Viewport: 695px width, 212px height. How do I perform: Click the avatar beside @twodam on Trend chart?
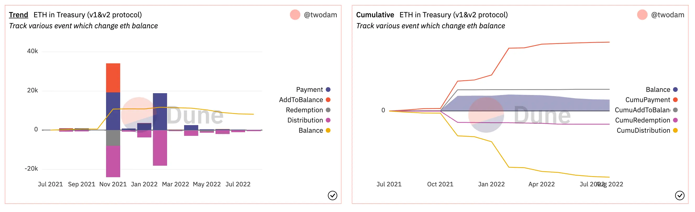point(295,15)
